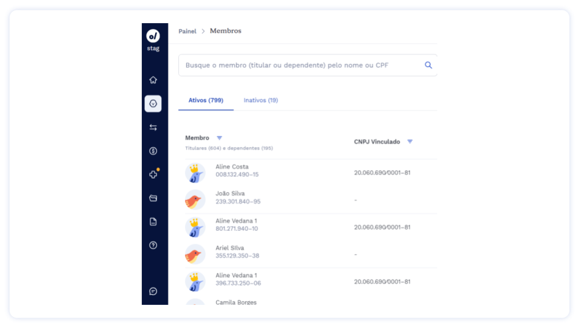Click Ariel SIlva's orange bird avatar

pyautogui.click(x=195, y=255)
